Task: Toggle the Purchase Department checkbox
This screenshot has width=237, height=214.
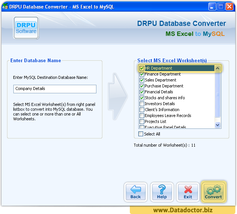Action: (x=142, y=86)
